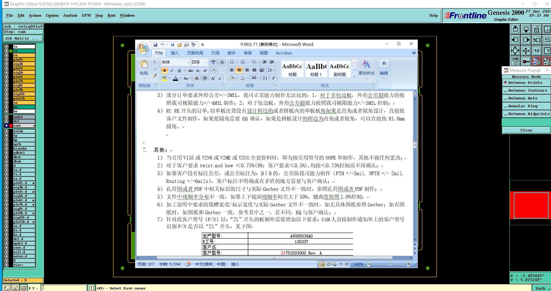The width and height of the screenshot is (551, 291).
Task: Click the format painter brush icon
Action: pos(155,76)
